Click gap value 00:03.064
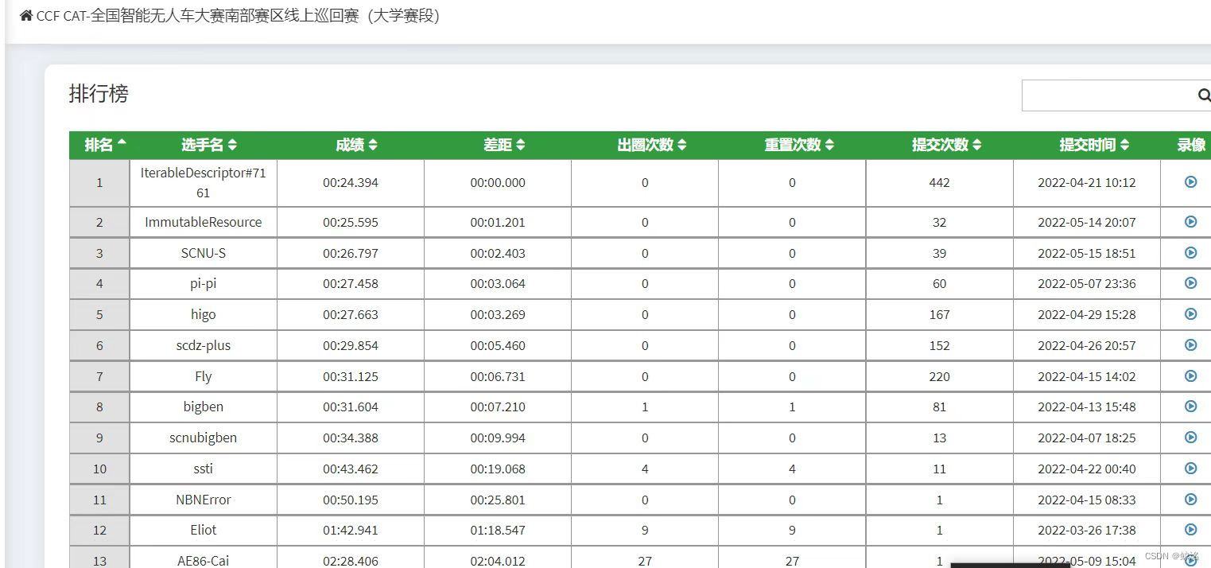1211x568 pixels. click(x=498, y=283)
